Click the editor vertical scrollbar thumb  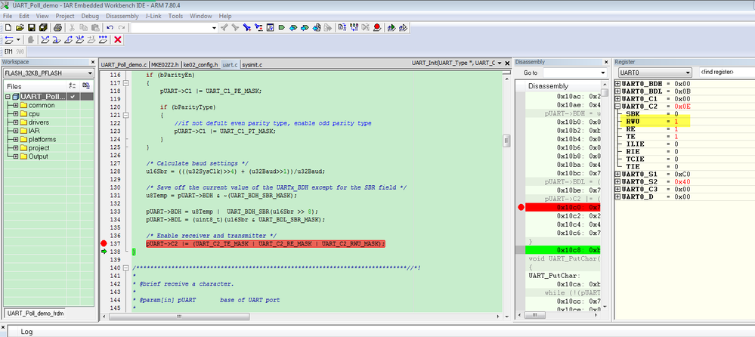[x=506, y=141]
